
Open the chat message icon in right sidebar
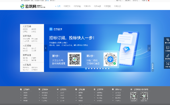tap(168, 48)
